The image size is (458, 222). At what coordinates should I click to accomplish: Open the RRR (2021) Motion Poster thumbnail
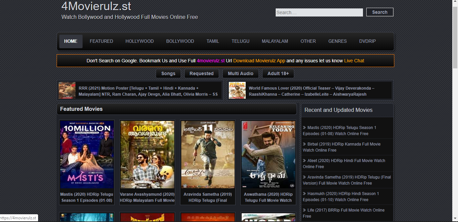[x=67, y=90]
